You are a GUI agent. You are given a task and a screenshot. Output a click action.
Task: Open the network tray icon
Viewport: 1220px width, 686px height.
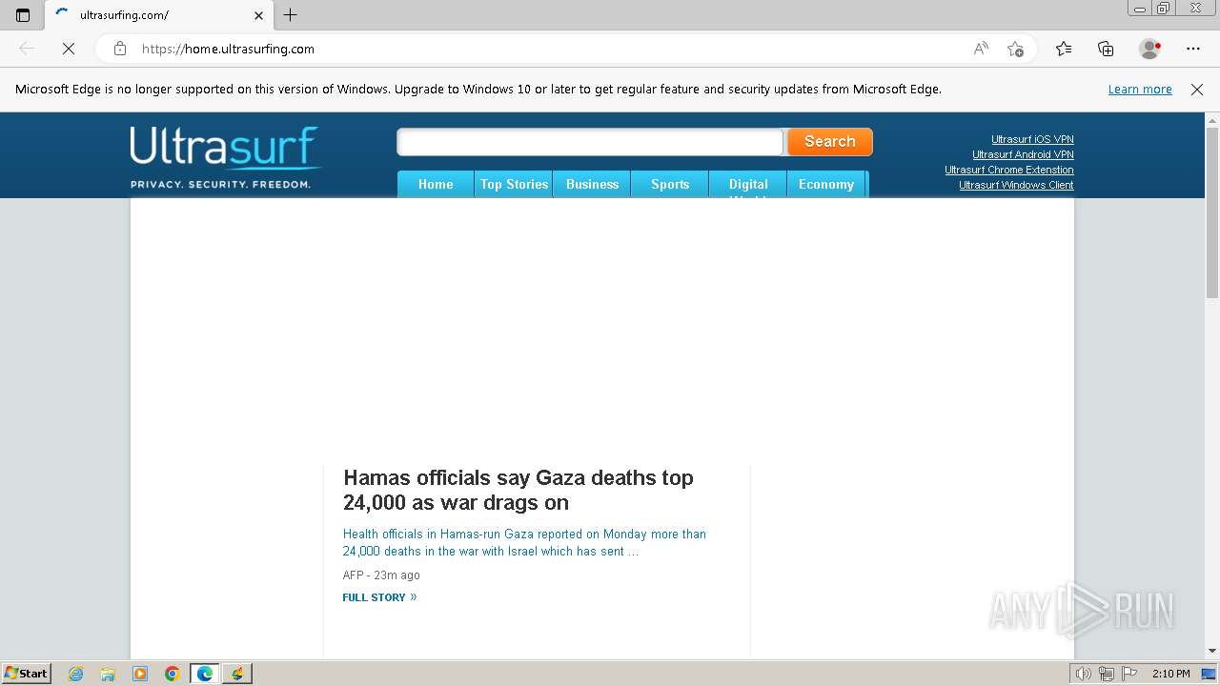(x=1107, y=674)
